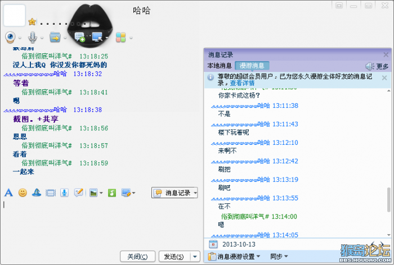Expand the screenshot options dropdown arrow
Image resolution: width=394 pixels, height=265 pixels.
[133, 193]
